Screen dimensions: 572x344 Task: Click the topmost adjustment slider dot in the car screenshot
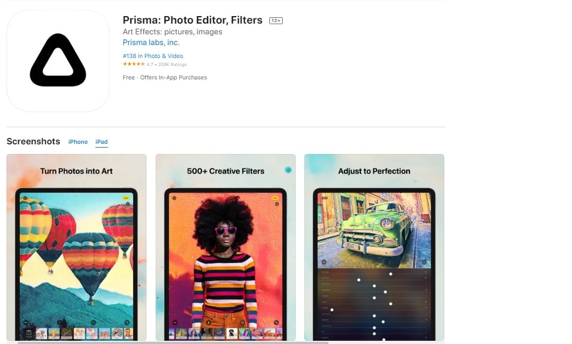391,274
